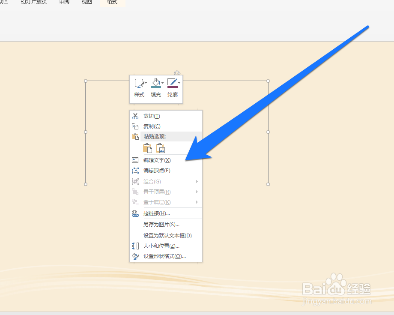Expand the Outline (轮廓) dropdown arrow
394x315 pixels.
(179, 83)
